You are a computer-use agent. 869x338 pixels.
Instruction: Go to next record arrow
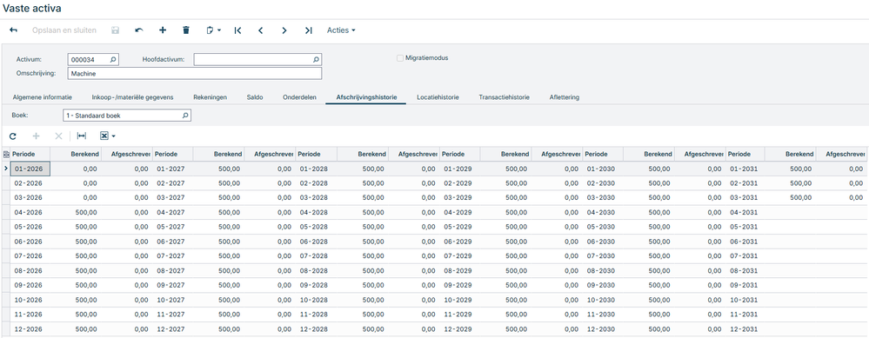(284, 30)
